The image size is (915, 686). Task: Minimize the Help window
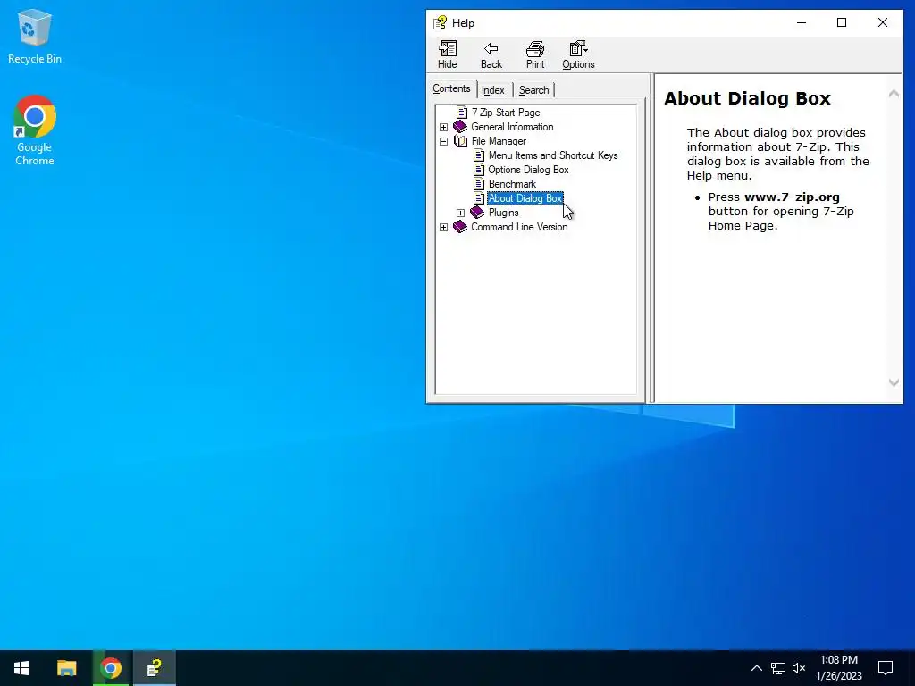coord(802,22)
